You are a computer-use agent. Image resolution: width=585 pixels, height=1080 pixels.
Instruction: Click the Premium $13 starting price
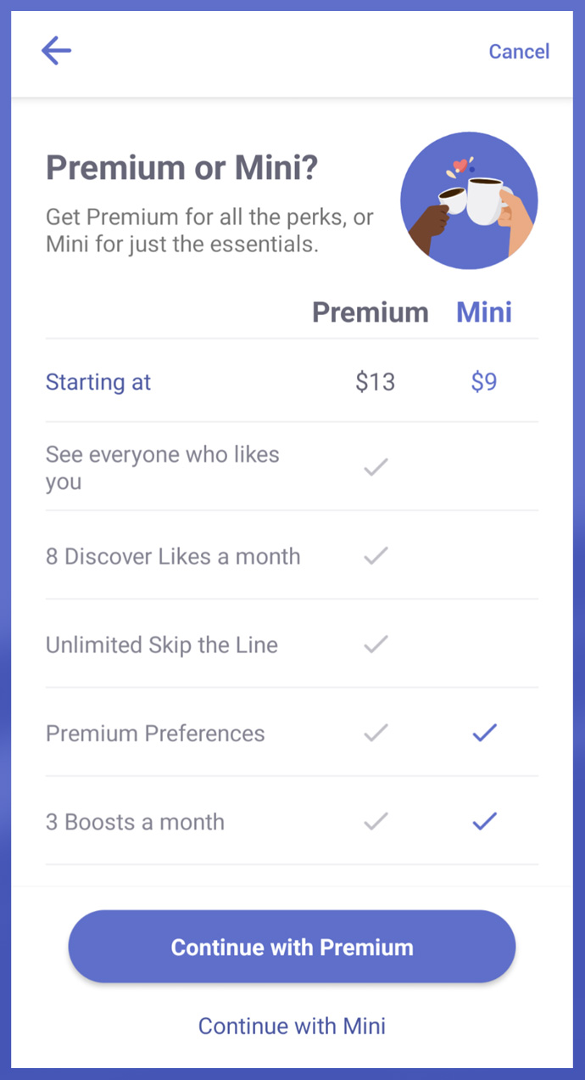pos(376,382)
